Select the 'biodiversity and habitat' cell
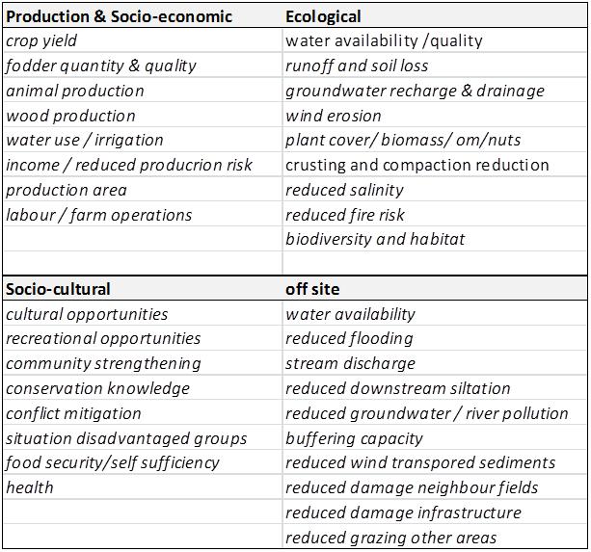Screen dimensions: 591x552 tap(375, 239)
